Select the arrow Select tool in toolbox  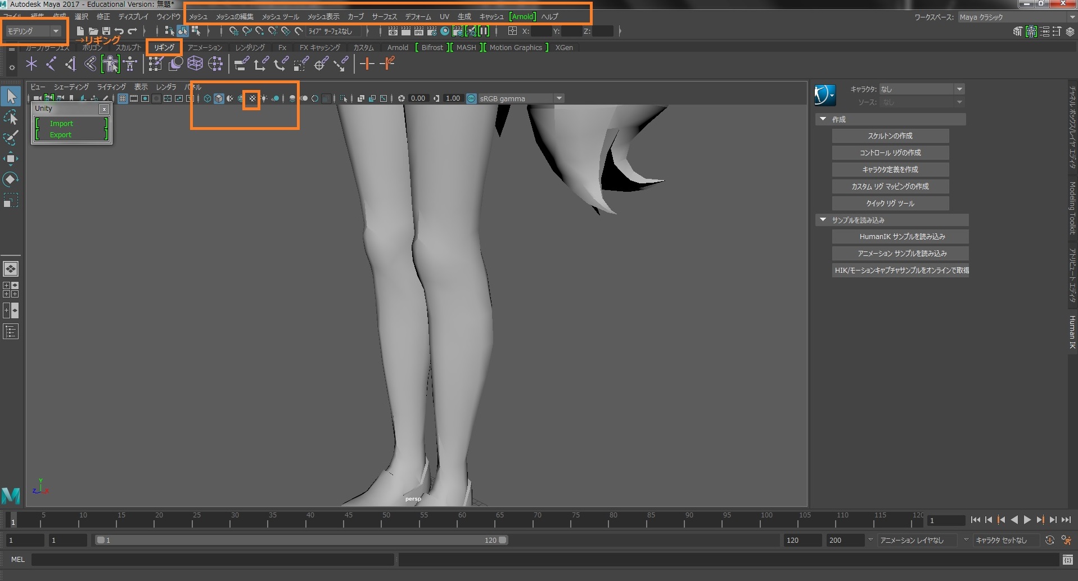click(11, 97)
